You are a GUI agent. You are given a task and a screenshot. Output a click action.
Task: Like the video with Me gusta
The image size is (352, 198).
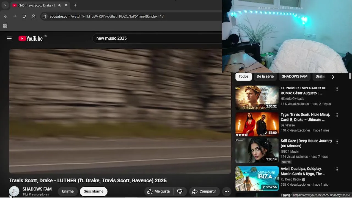[x=158, y=191]
